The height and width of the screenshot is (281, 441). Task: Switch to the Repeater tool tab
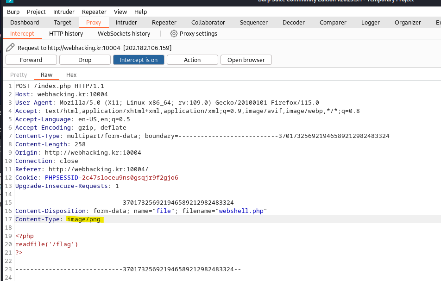click(164, 23)
